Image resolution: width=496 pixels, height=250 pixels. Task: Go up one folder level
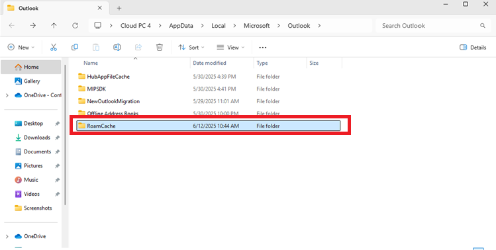[x=54, y=26]
